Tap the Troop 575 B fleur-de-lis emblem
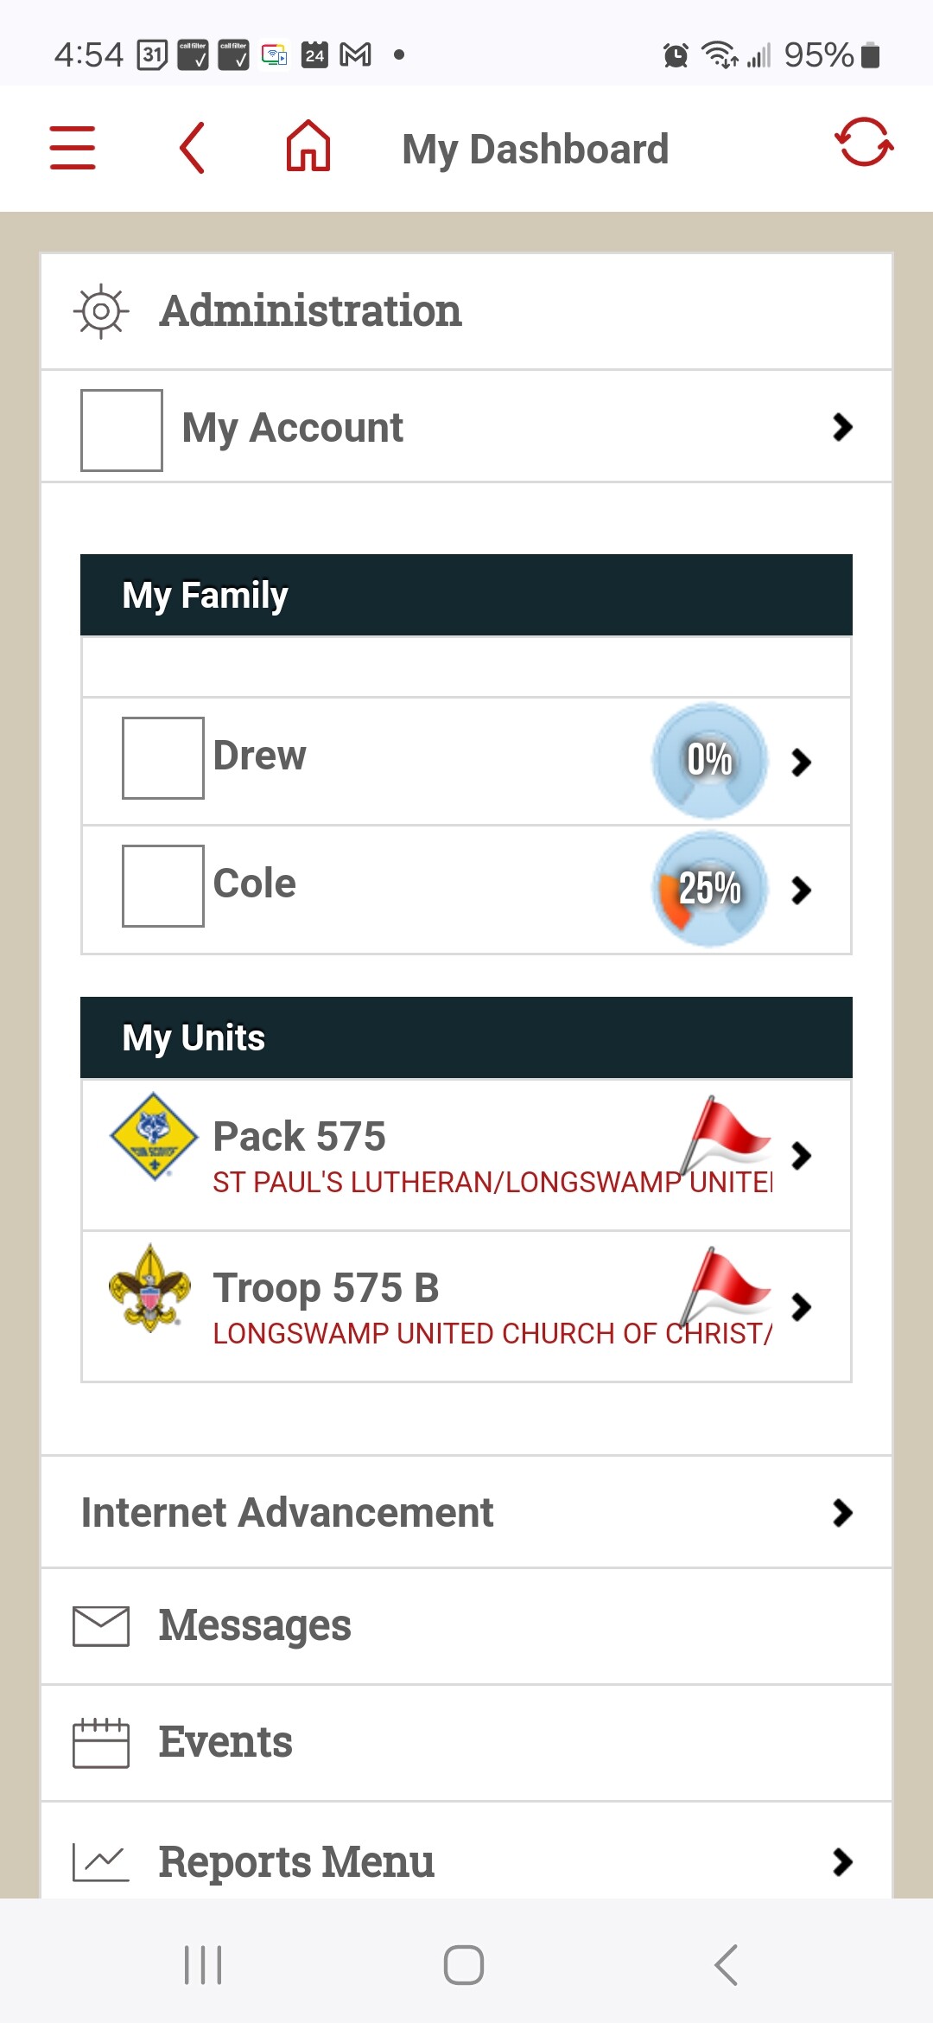The image size is (933, 2023). 150,1288
